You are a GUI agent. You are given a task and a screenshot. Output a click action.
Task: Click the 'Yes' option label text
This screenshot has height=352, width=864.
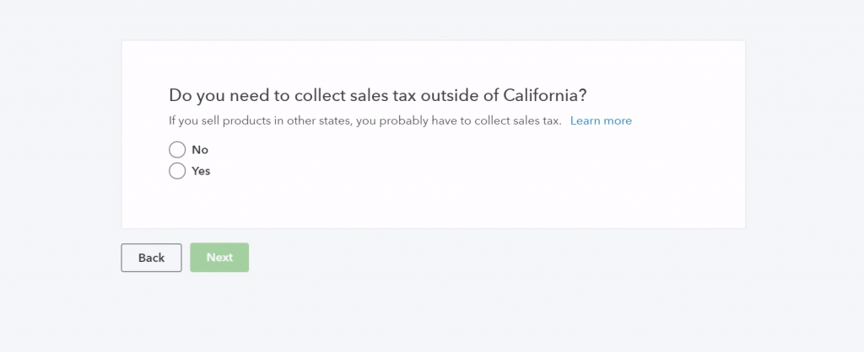pyautogui.click(x=201, y=171)
